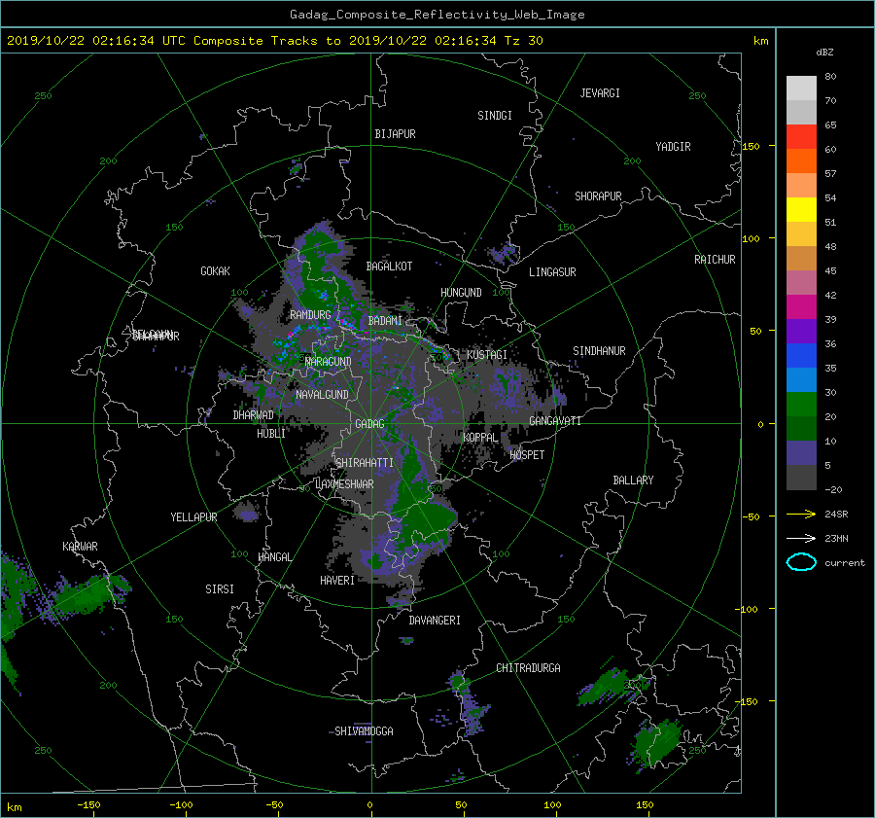Click the GOKAK city label
The height and width of the screenshot is (818, 875).
[x=216, y=271]
